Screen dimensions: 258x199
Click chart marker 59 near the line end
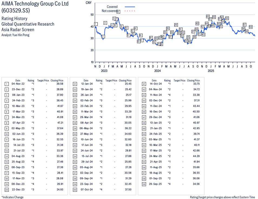(250, 27)
